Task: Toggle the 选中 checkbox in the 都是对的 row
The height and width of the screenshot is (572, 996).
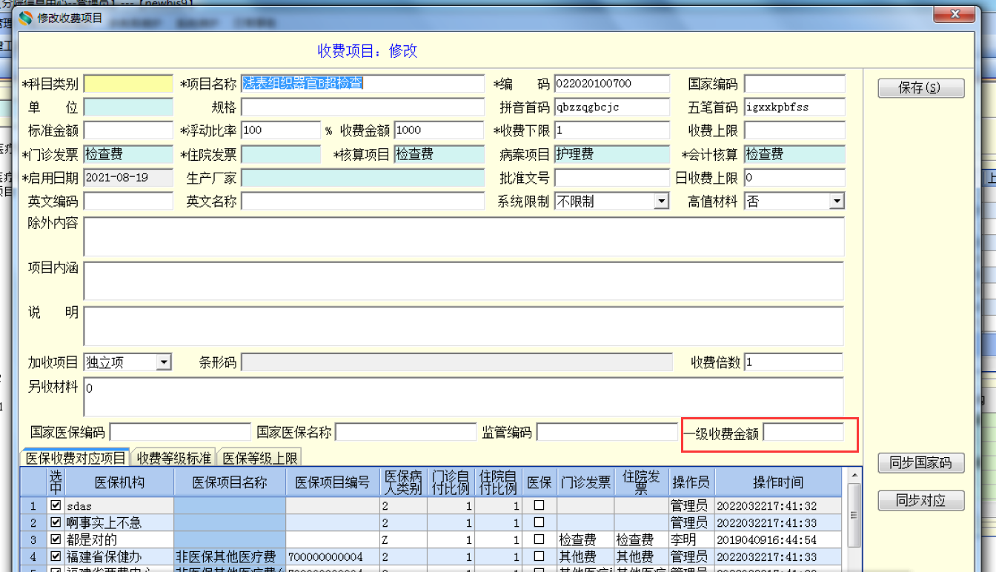Action: (x=56, y=539)
